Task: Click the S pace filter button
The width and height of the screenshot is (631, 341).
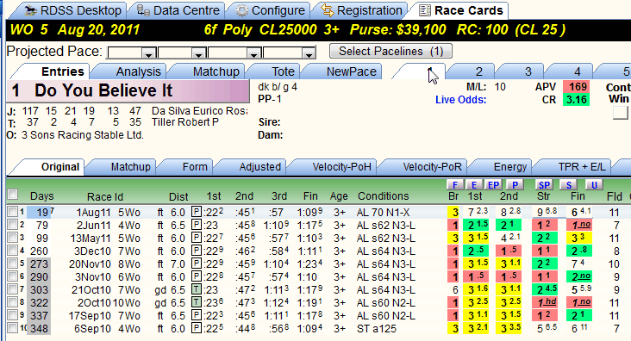Action: (x=569, y=185)
